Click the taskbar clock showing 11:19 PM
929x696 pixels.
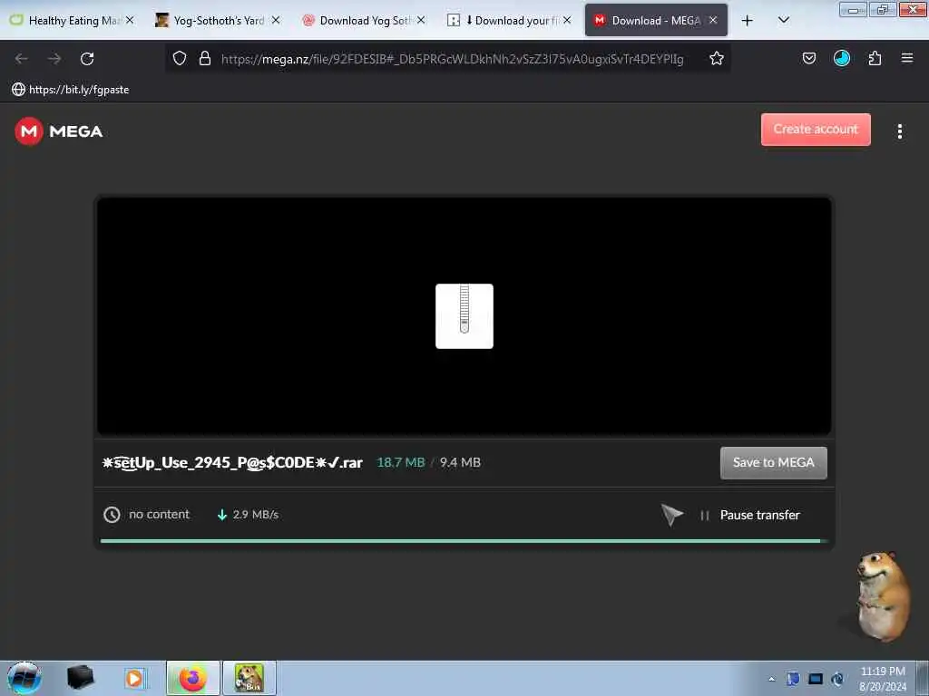tap(883, 679)
